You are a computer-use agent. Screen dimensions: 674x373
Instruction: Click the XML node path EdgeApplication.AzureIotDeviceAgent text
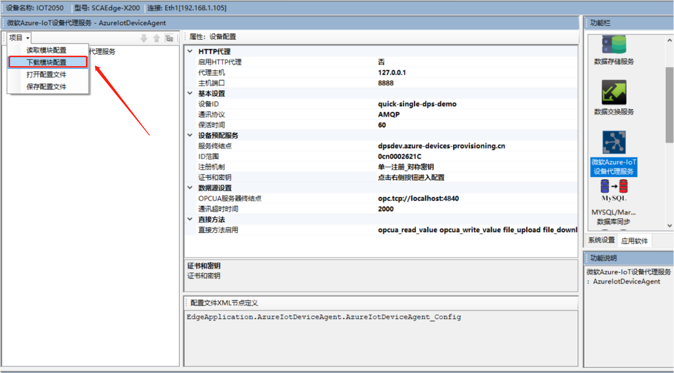(324, 317)
